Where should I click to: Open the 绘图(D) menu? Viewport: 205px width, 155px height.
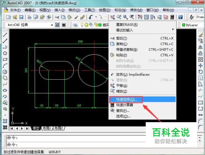[x=105, y=10]
